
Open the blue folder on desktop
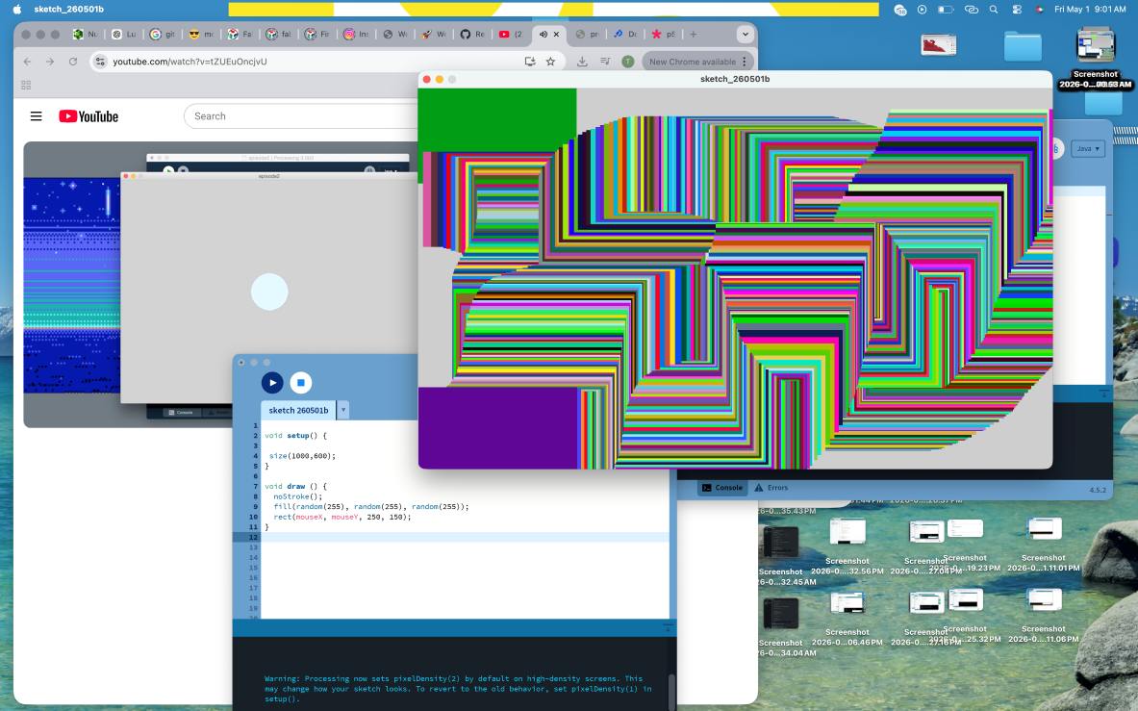click(x=1023, y=46)
